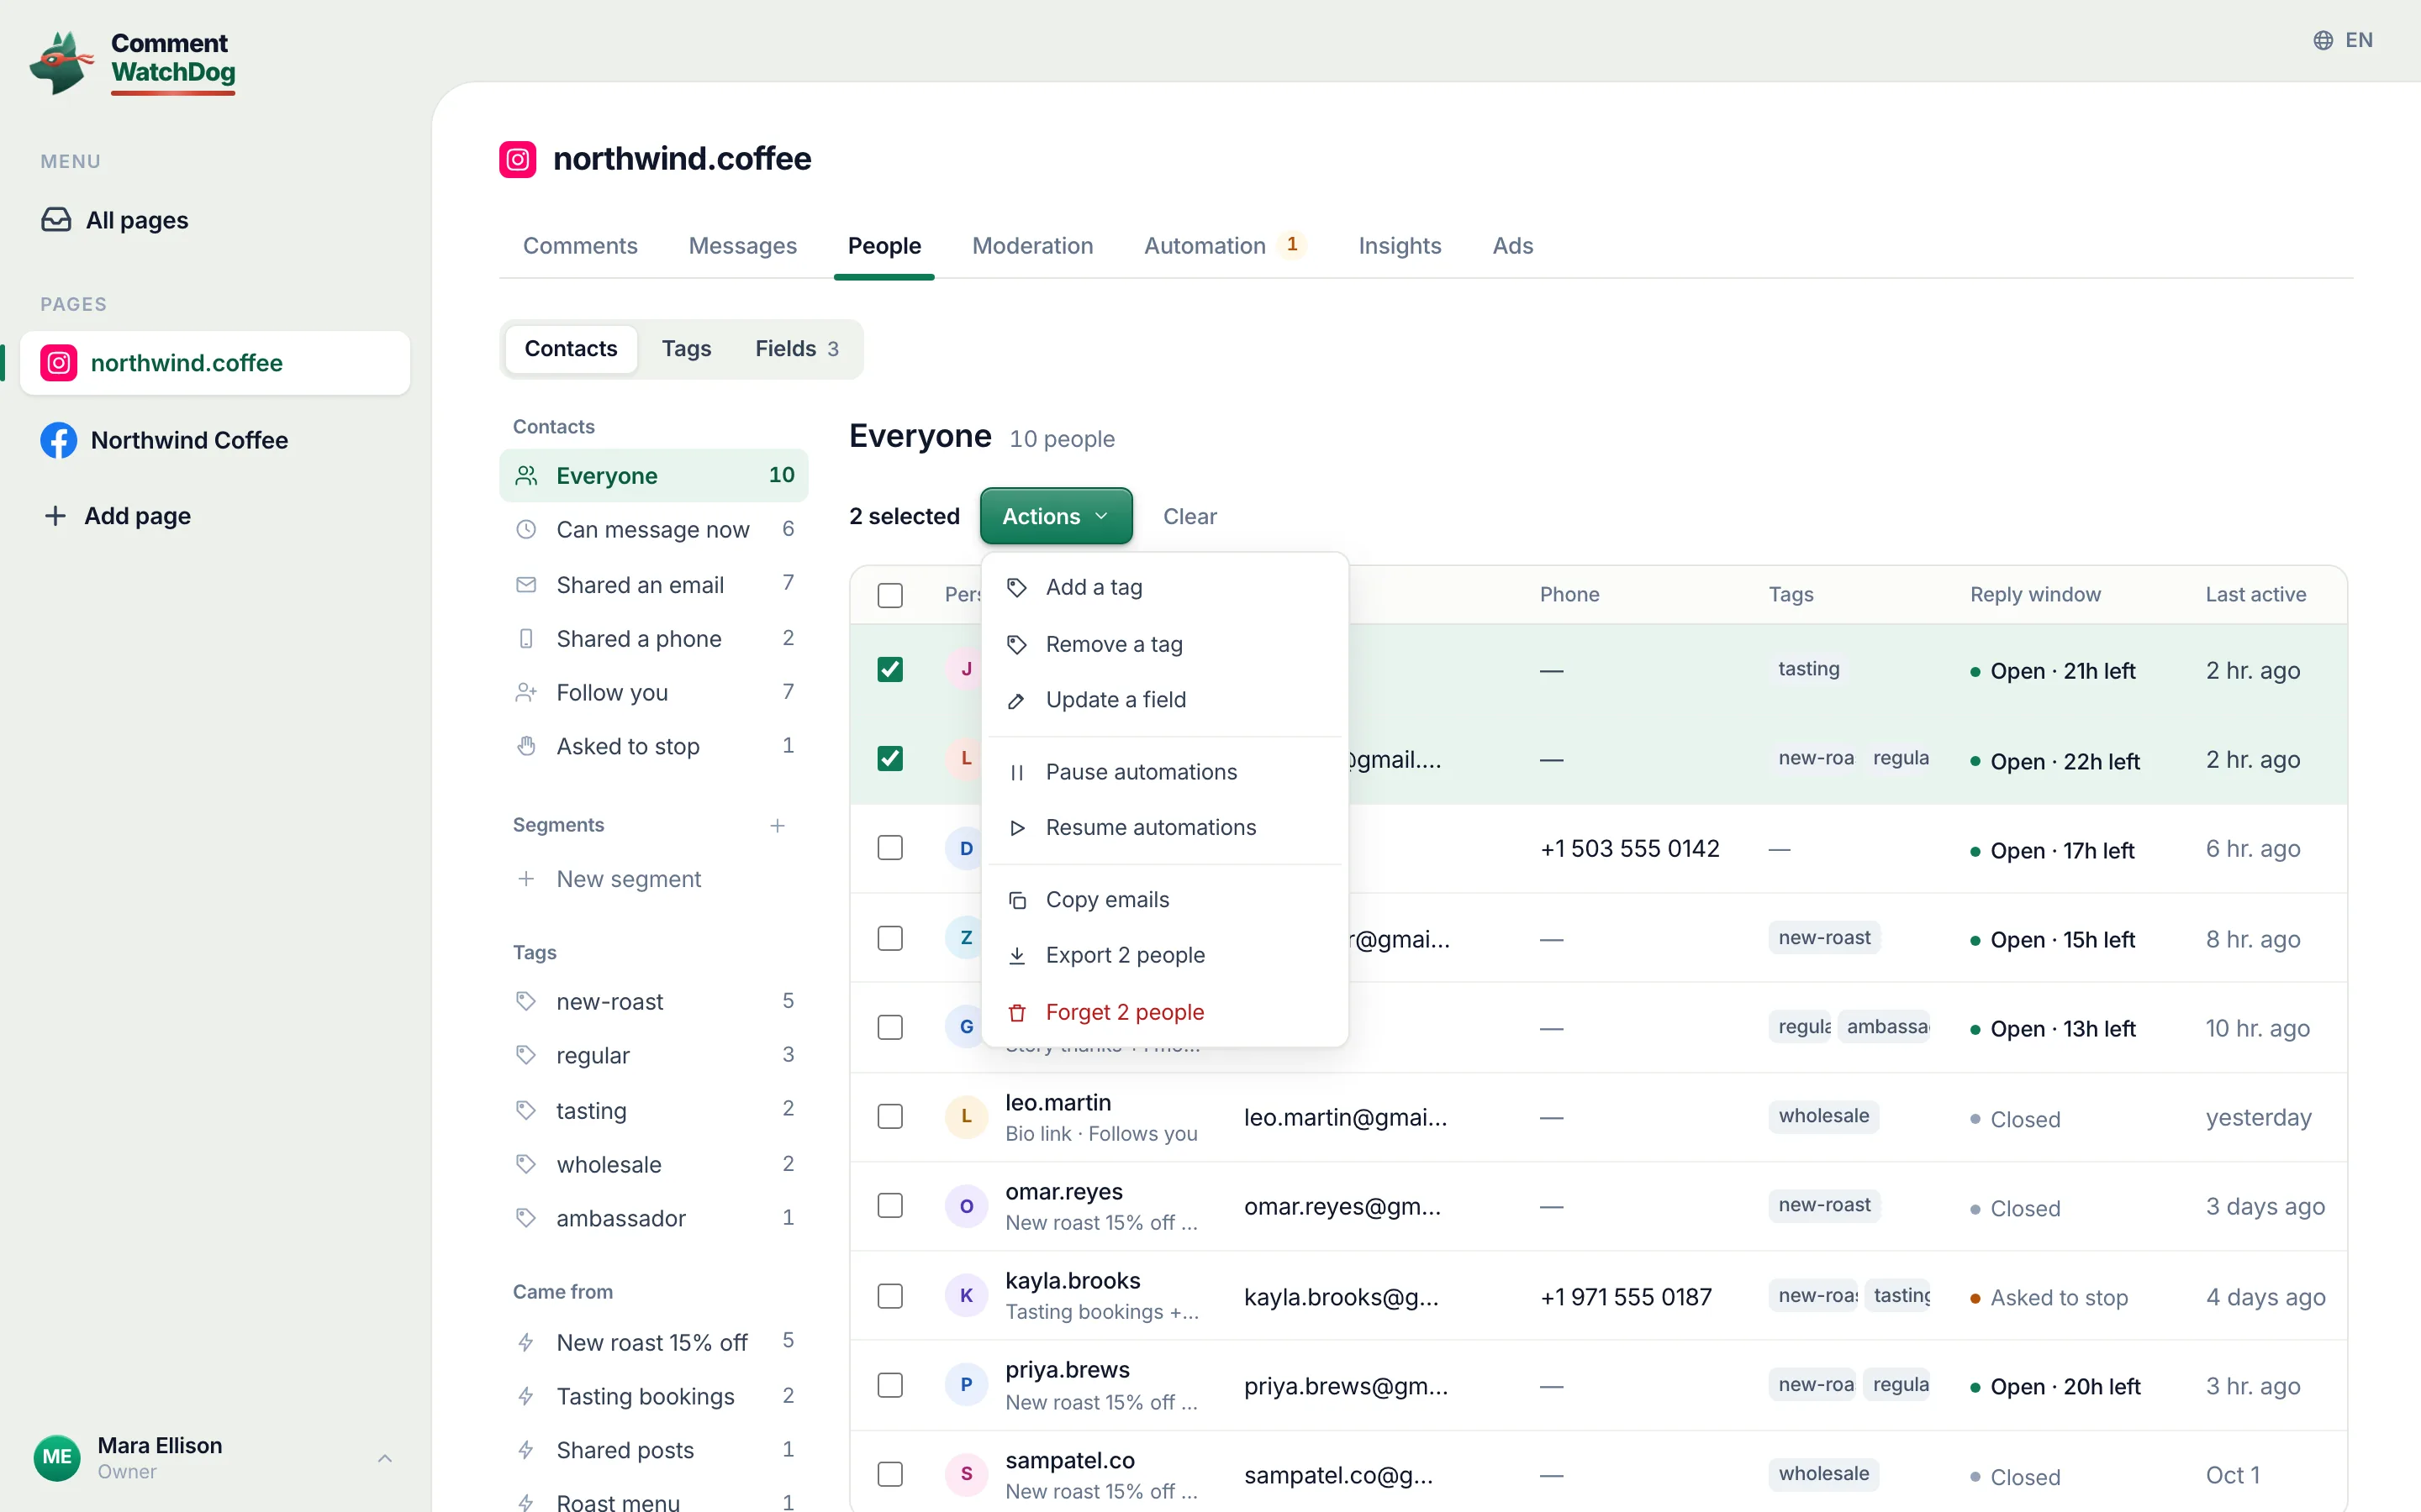Select the kayla.brooks row checkbox
This screenshot has height=1512, width=2421.
[889, 1296]
